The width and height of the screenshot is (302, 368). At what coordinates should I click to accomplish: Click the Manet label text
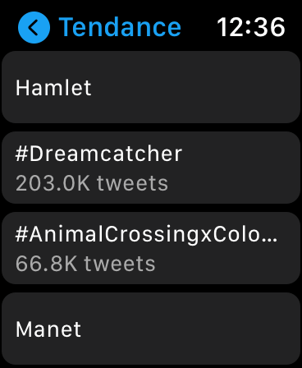[48, 329]
